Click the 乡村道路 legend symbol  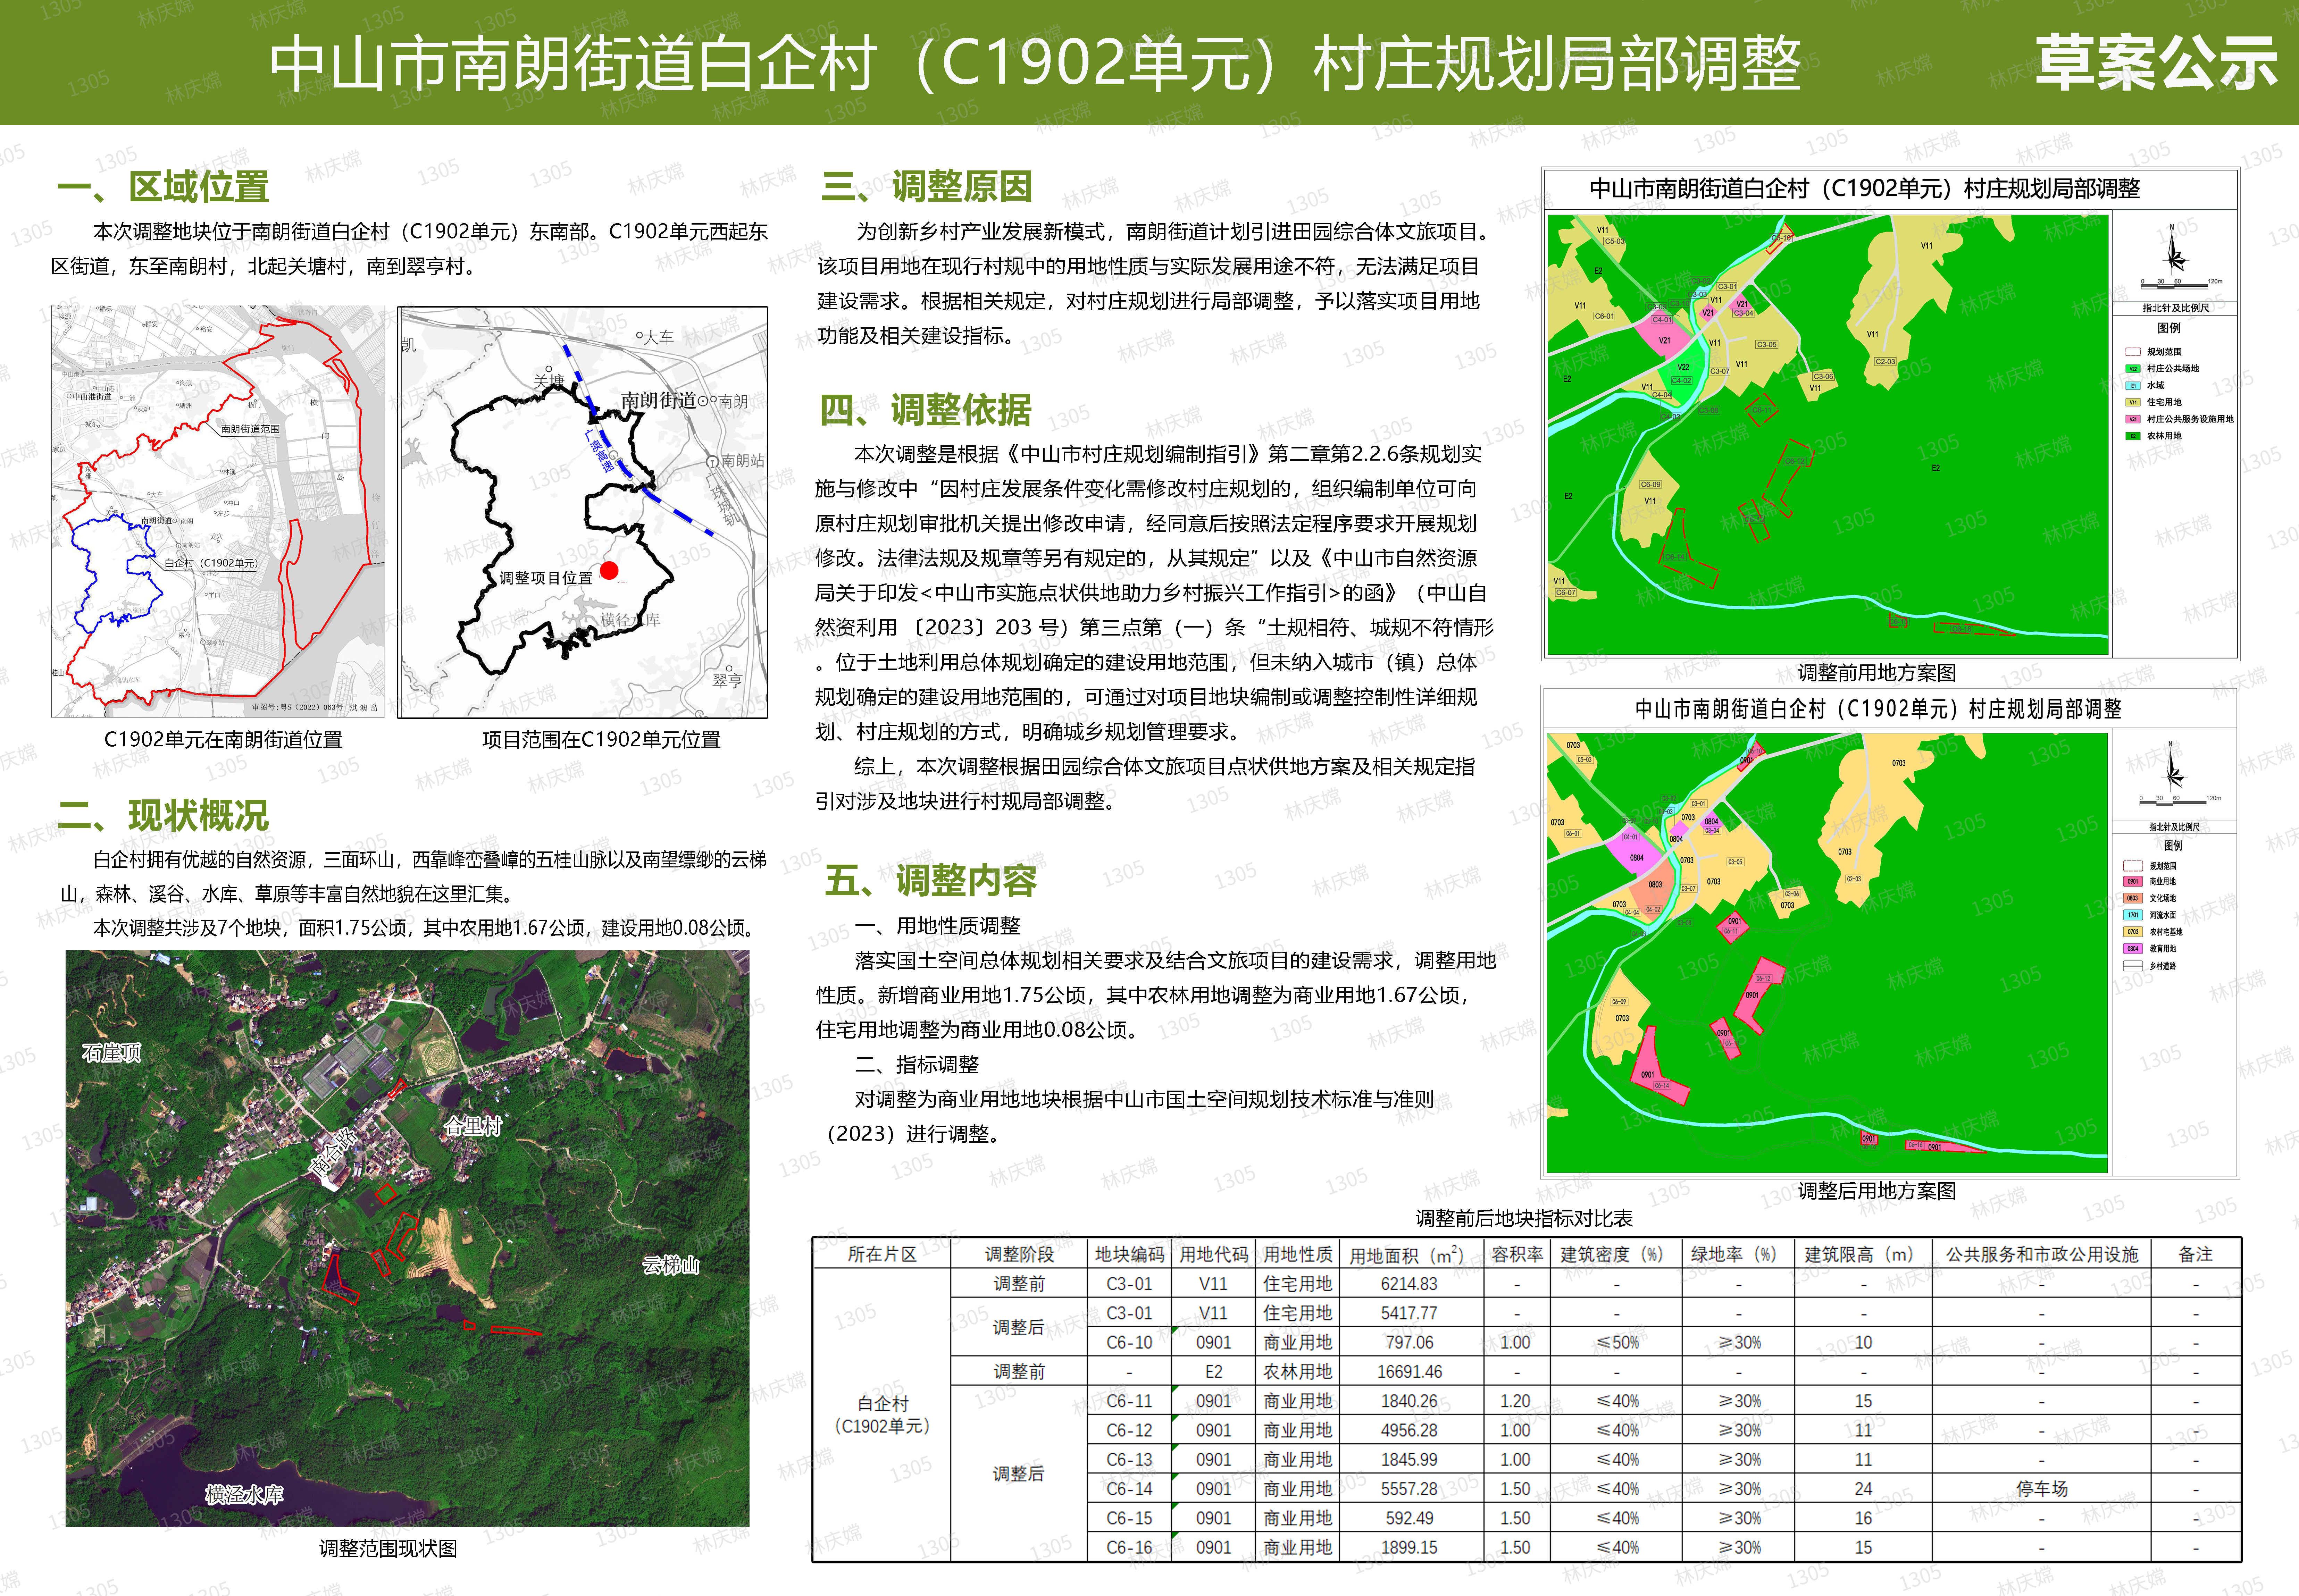point(2133,966)
